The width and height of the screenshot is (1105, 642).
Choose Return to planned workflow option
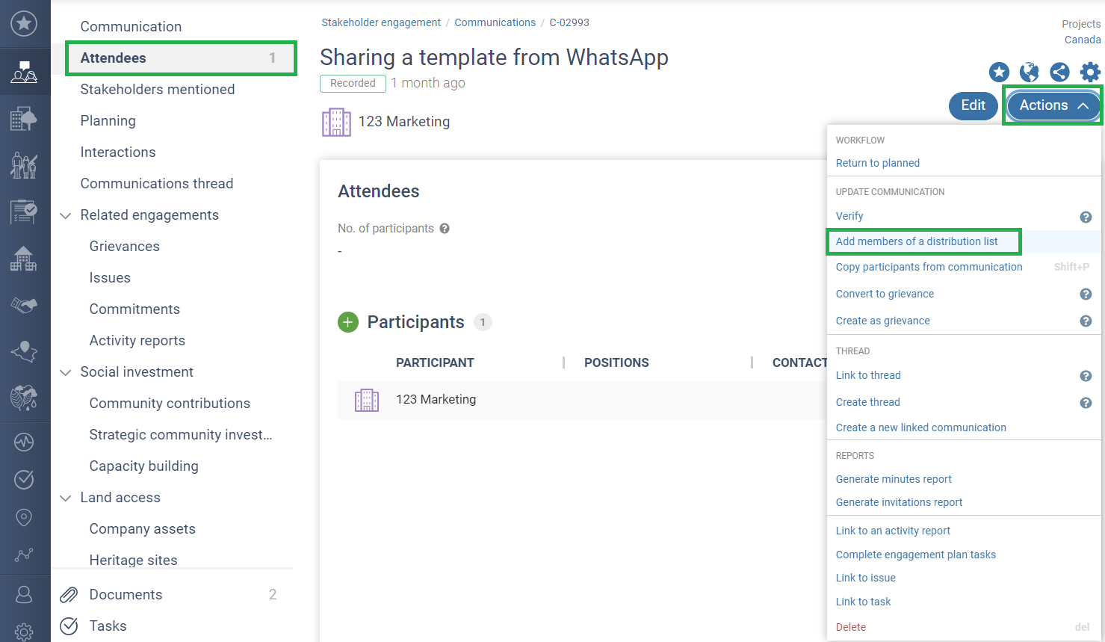877,163
